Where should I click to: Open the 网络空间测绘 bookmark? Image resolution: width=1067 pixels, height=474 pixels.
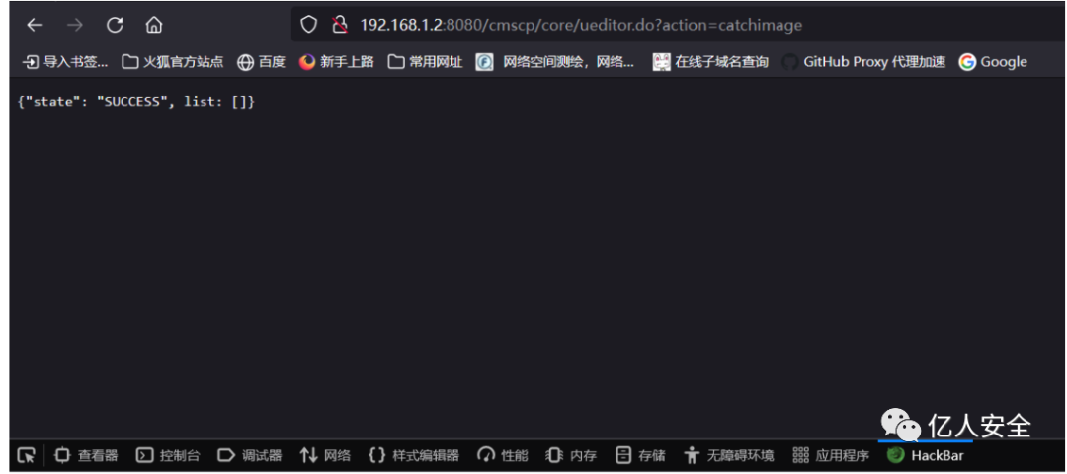coord(555,62)
